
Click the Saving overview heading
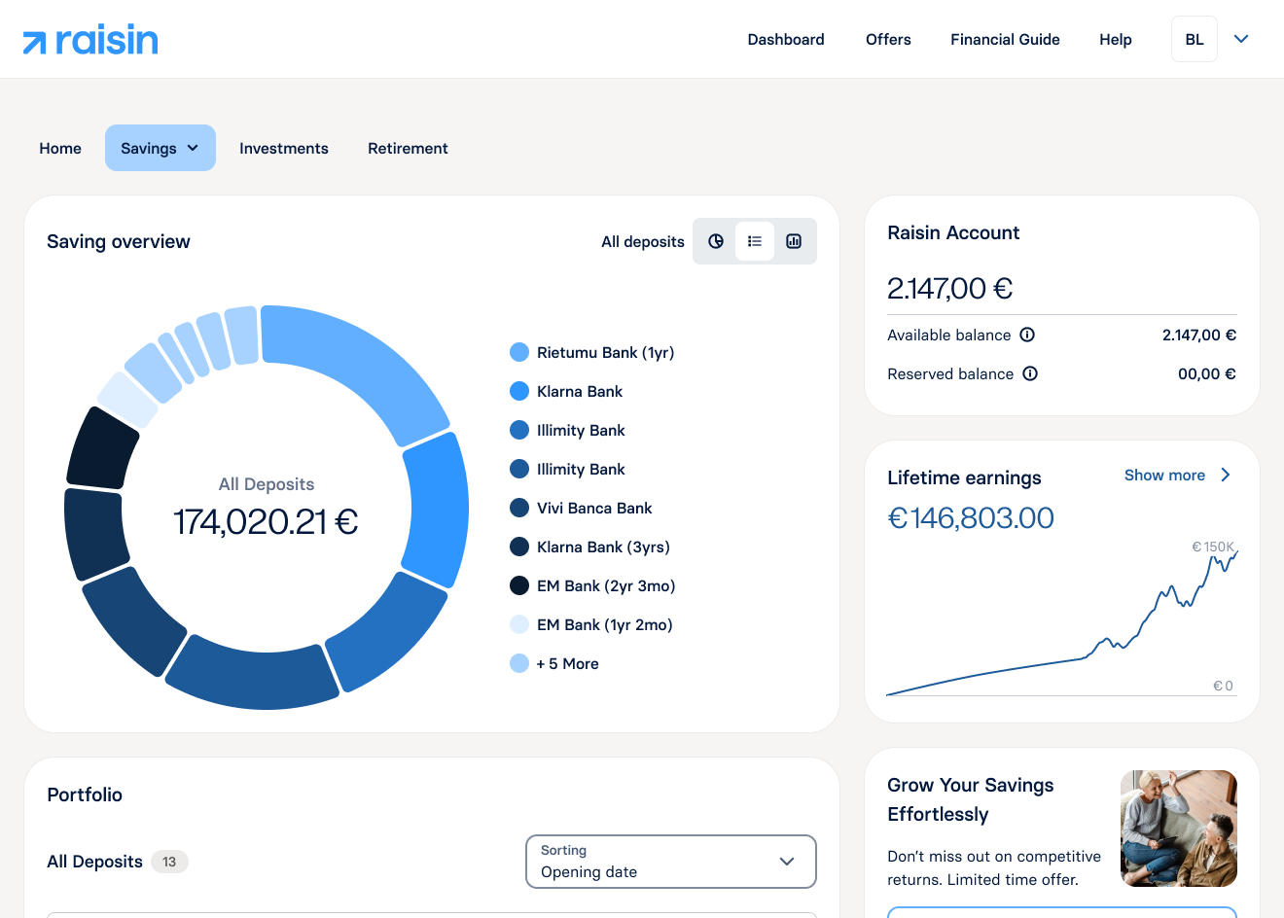pyautogui.click(x=119, y=241)
